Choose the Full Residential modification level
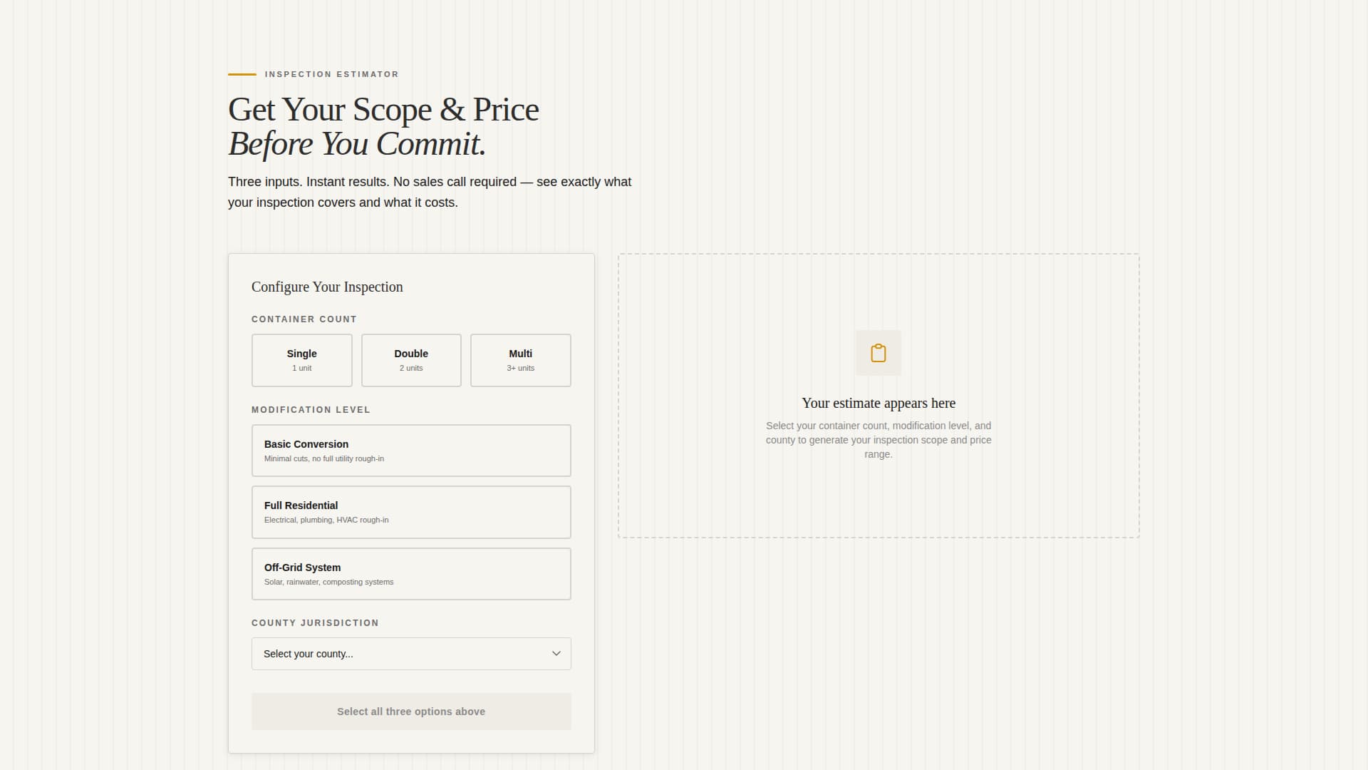Image resolution: width=1368 pixels, height=770 pixels. click(411, 512)
